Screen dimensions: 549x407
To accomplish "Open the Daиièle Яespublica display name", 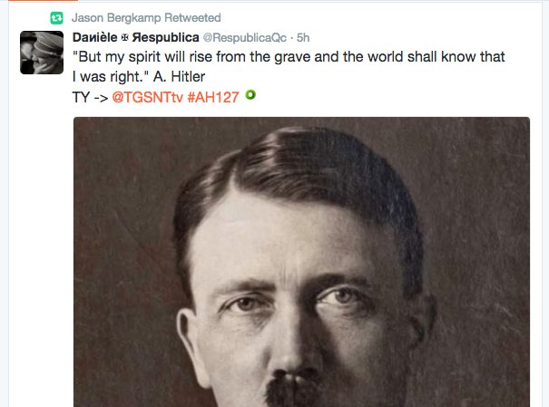I will tap(135, 37).
